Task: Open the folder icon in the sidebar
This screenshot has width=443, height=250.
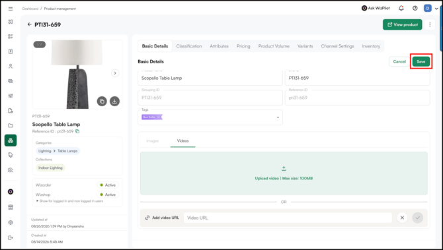Action: point(11,125)
